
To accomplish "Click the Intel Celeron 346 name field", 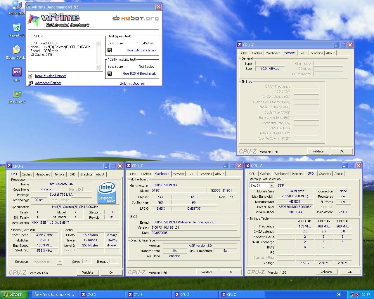I will [x=61, y=184].
